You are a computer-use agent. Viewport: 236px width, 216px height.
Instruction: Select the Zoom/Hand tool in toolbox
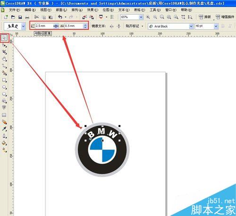[4, 59]
